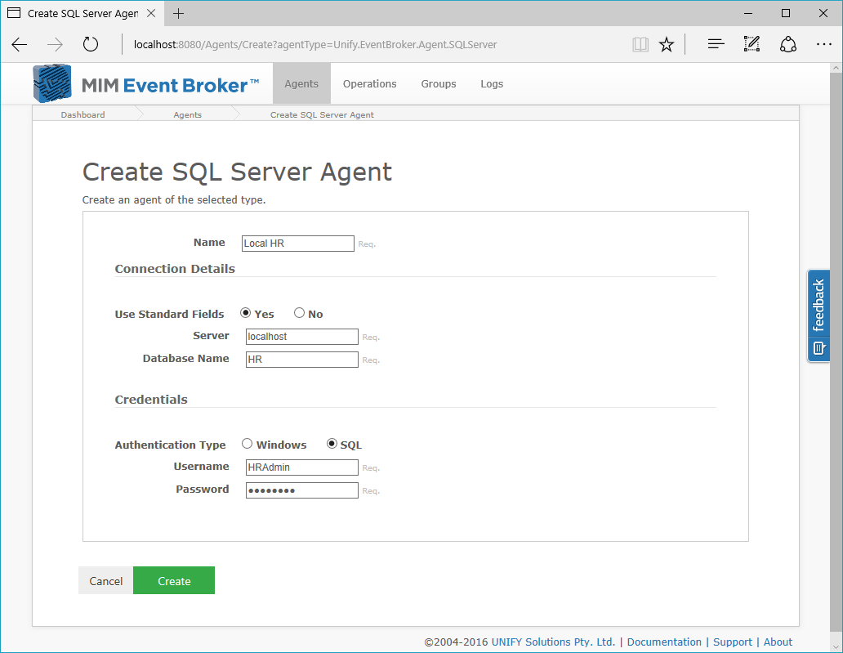Focus the Server input field
This screenshot has height=653, width=843.
(302, 337)
